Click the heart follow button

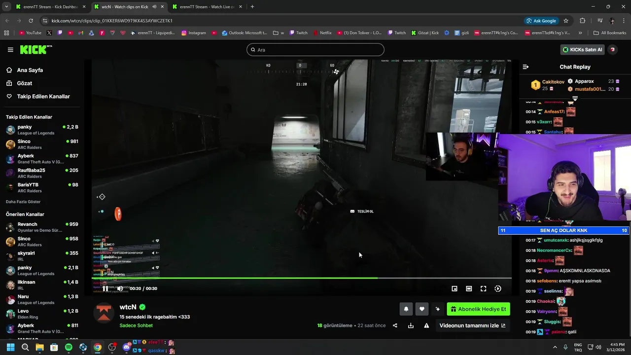click(x=422, y=309)
